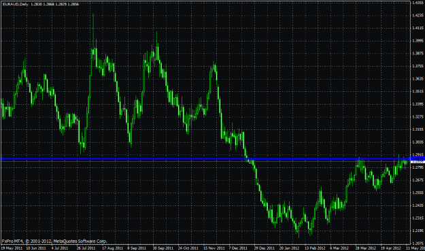Click the EURAUD,Daily chart title text
The image size is (425, 251).
click(16, 4)
